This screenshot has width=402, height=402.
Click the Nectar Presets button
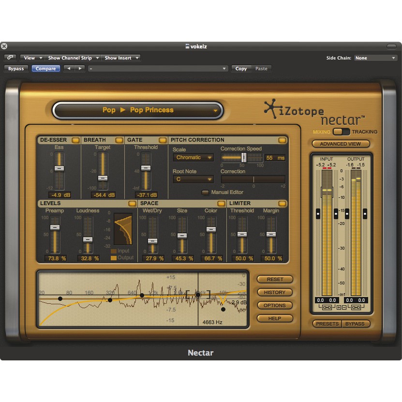pos(327,324)
